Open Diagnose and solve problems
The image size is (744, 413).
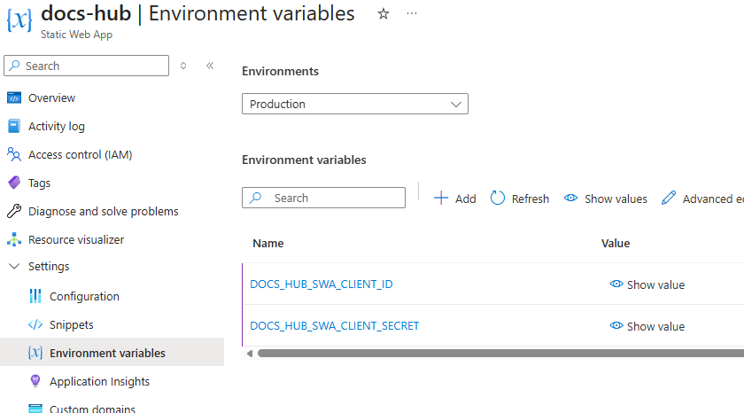(x=104, y=211)
